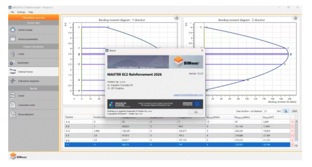Open settings gear of Z direction diagram
Screen dimensions: 312x167
pos(295,18)
